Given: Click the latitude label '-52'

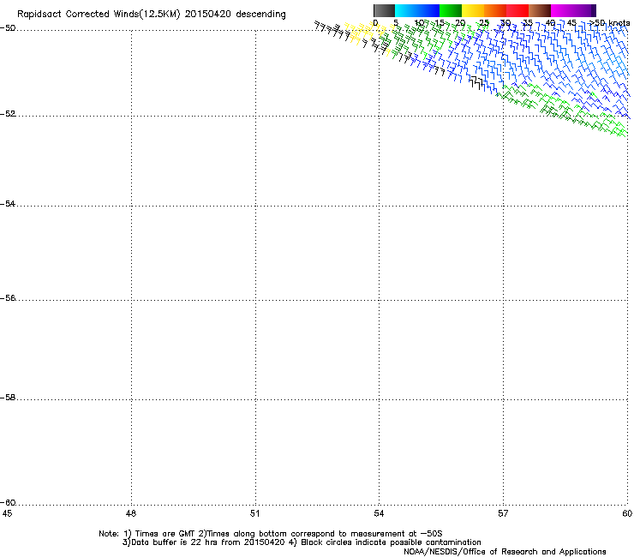Looking at the screenshot, I should pos(8,114).
